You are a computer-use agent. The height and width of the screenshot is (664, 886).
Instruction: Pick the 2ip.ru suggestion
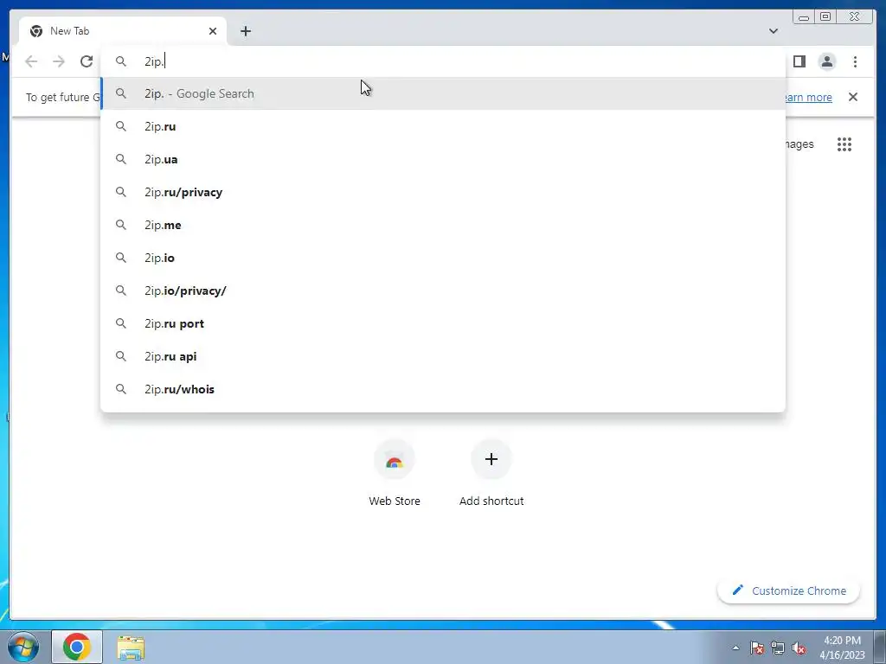[x=443, y=126]
